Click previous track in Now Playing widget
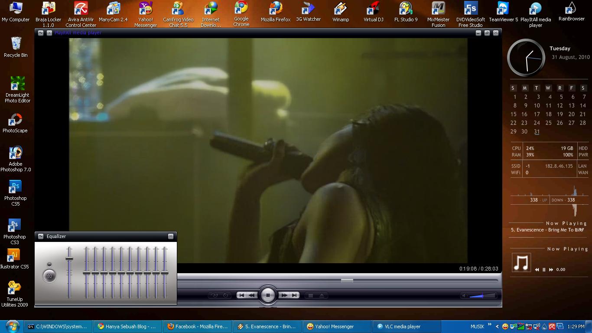This screenshot has width=592, height=333. (x=537, y=270)
